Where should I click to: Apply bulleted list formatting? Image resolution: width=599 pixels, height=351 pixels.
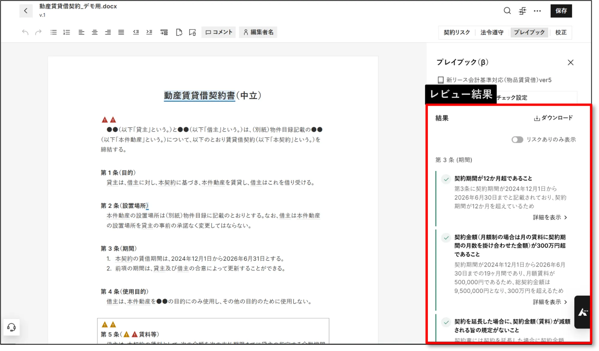(x=53, y=32)
